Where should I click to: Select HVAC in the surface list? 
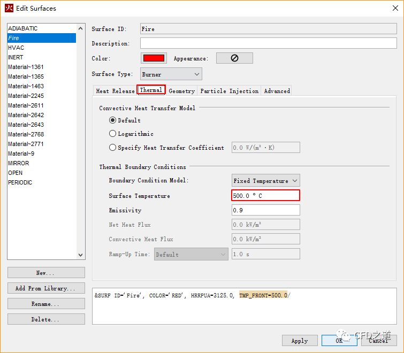16,48
